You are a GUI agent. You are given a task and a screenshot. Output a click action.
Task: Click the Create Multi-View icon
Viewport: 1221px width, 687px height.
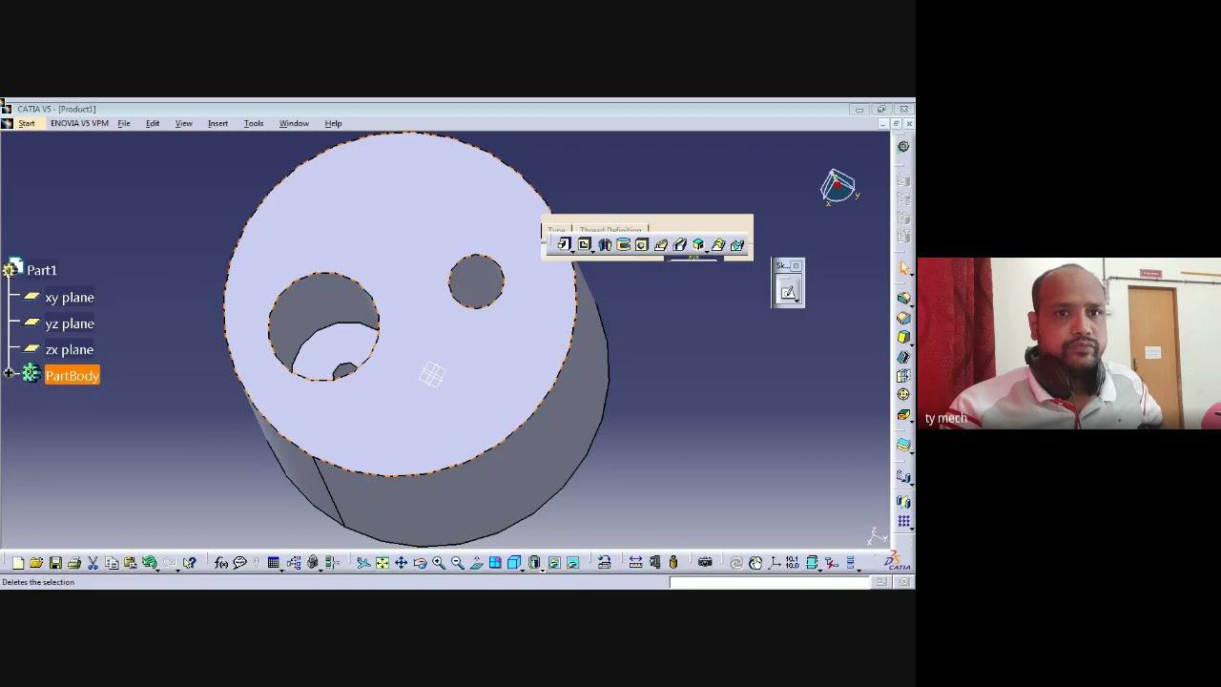tap(495, 563)
